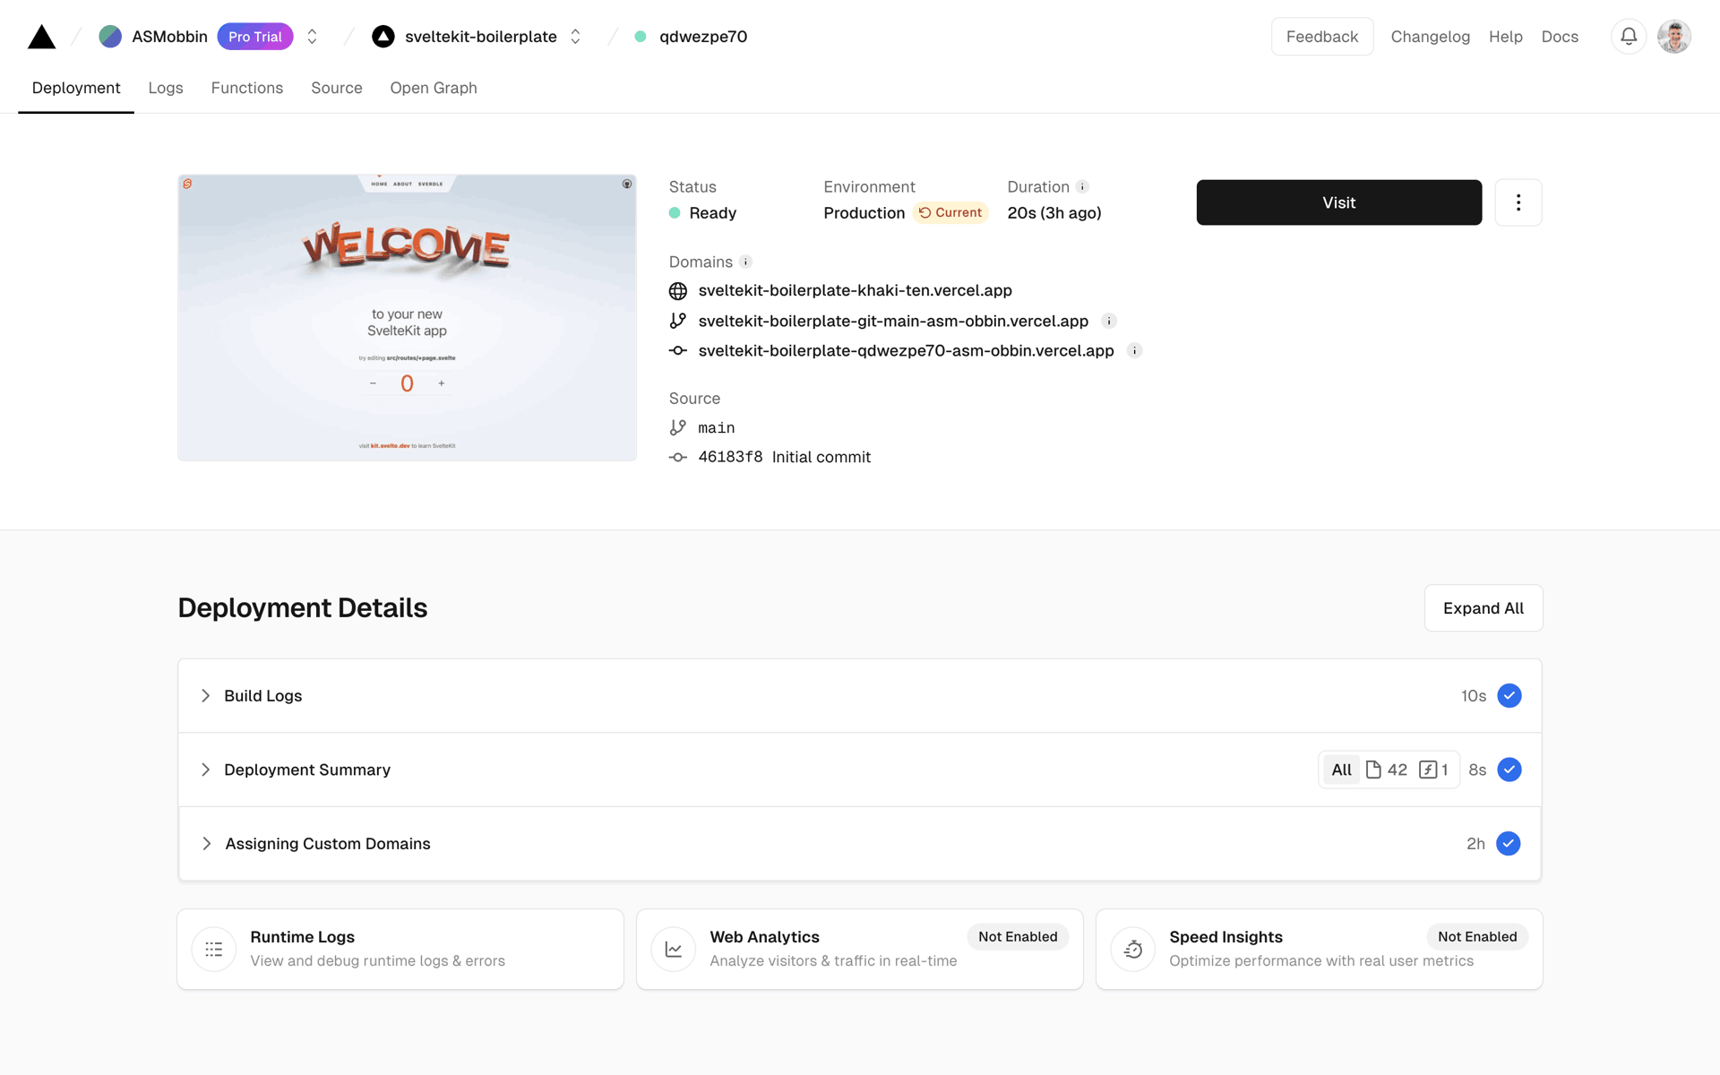
Task: Click the commit icon beside 46183f8
Action: pos(678,457)
